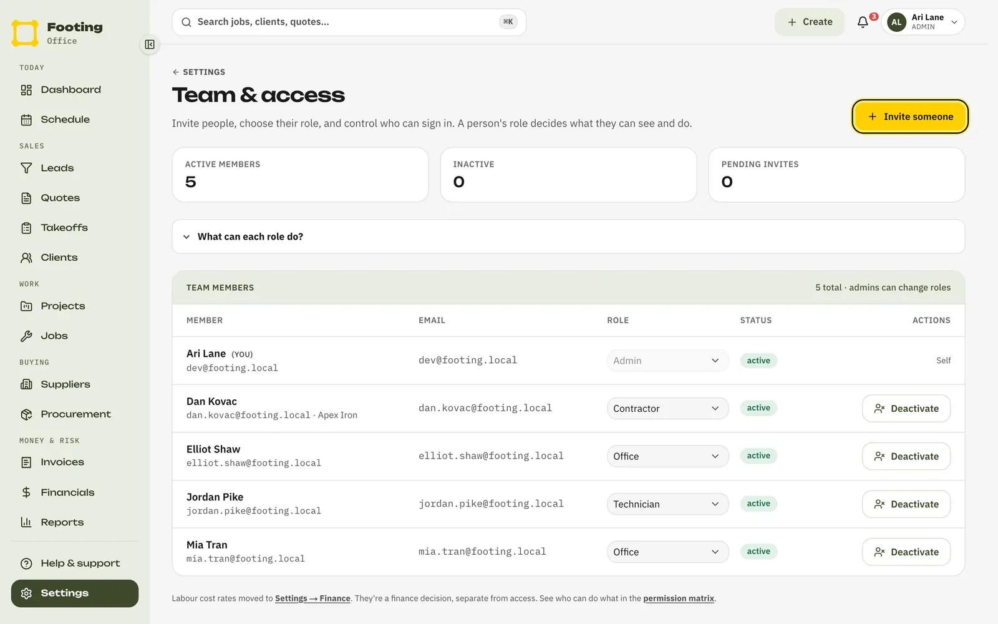Click the Invoices sheet icon
This screenshot has height=624, width=998.
point(26,462)
